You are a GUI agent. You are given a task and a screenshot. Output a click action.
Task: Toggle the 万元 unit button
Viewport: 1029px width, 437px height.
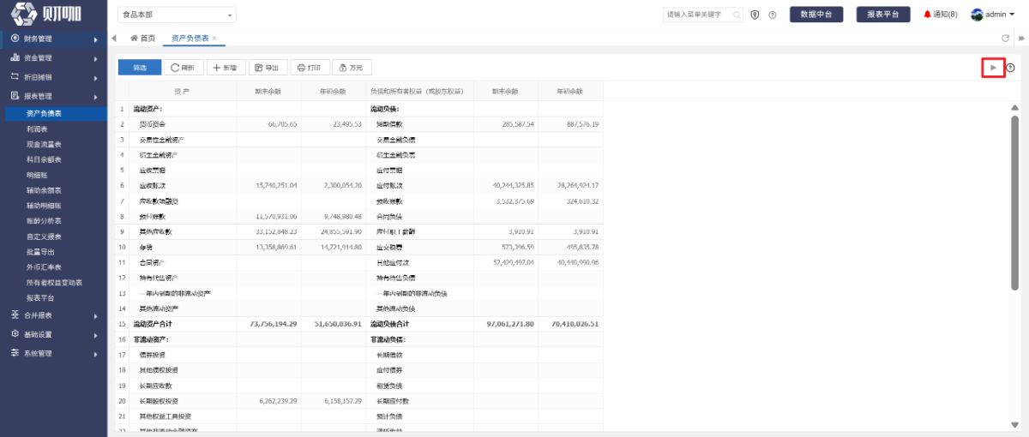click(352, 68)
